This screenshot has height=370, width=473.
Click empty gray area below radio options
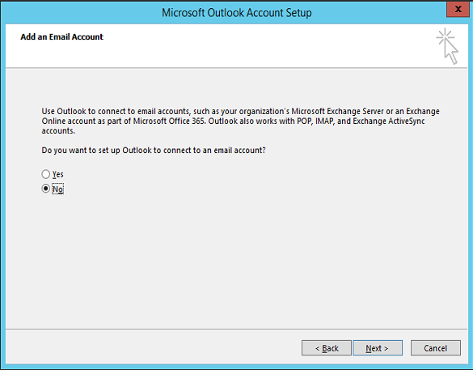pos(235,260)
